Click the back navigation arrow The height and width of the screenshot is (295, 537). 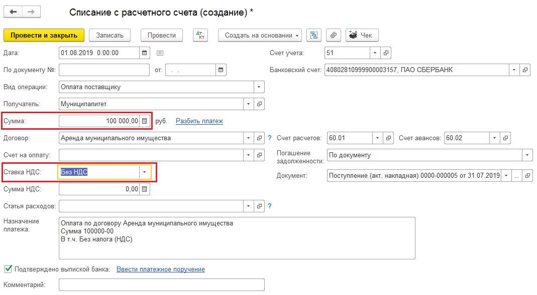tap(14, 12)
